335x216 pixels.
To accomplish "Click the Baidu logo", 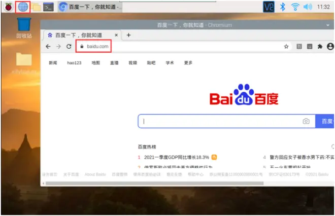I will click(x=244, y=95).
